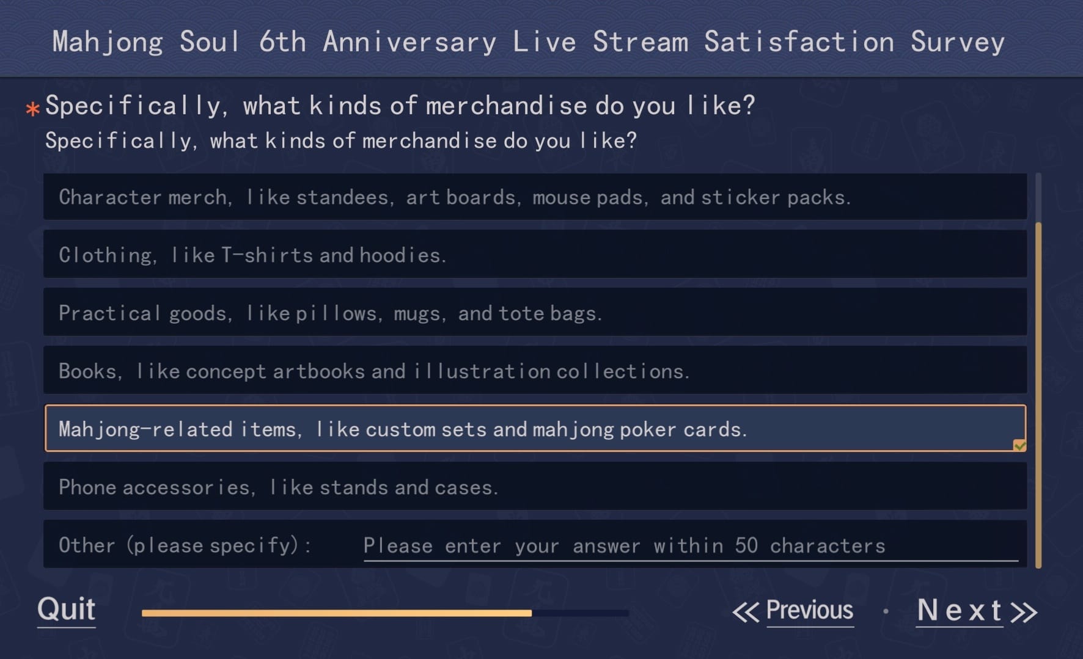The height and width of the screenshot is (659, 1083).
Task: Quit the survey
Action: coord(66,610)
